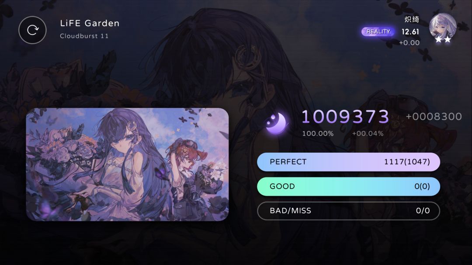Image resolution: width=472 pixels, height=265 pixels.
Task: Click the two stars under the avatar
Action: (x=443, y=39)
